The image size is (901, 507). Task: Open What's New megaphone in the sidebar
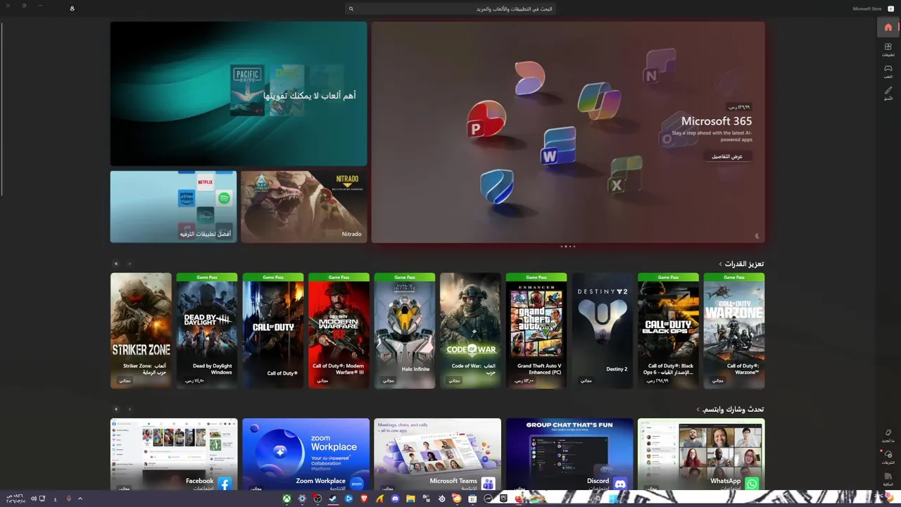tap(888, 434)
